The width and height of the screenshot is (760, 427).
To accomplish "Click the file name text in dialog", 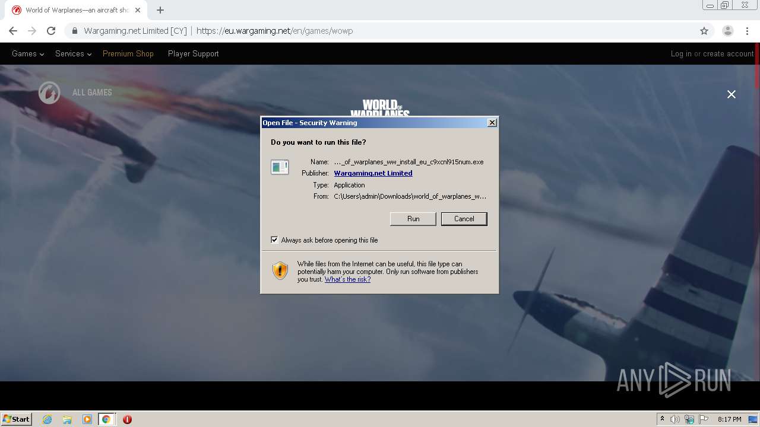I will (x=408, y=161).
